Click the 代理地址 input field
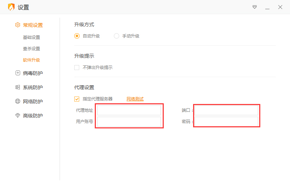Screen dimensions: 290x191 (129, 110)
